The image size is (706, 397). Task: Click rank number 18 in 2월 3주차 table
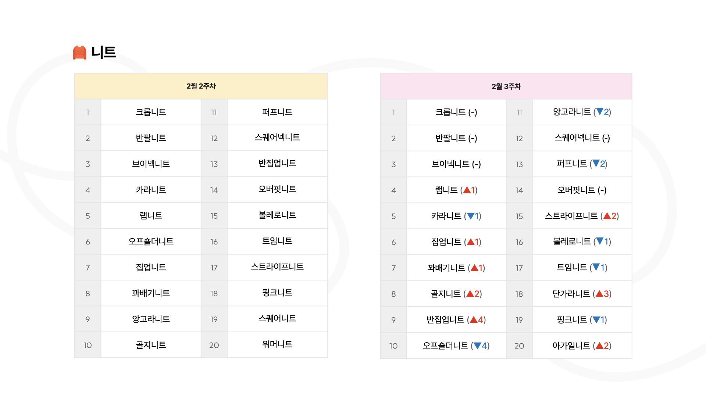(519, 294)
